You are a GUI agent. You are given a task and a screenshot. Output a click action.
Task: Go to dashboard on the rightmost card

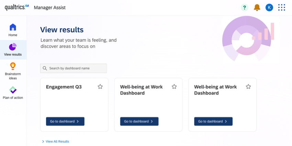click(213, 121)
